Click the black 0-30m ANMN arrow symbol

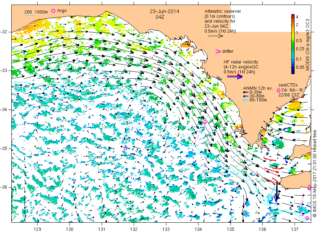[x=246, y=93]
